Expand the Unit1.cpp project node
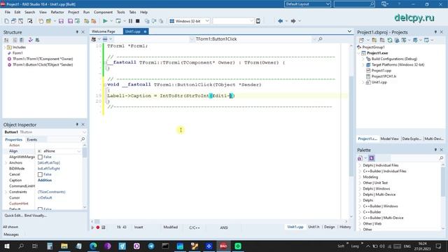This screenshot has height=252, width=448. [x=363, y=83]
